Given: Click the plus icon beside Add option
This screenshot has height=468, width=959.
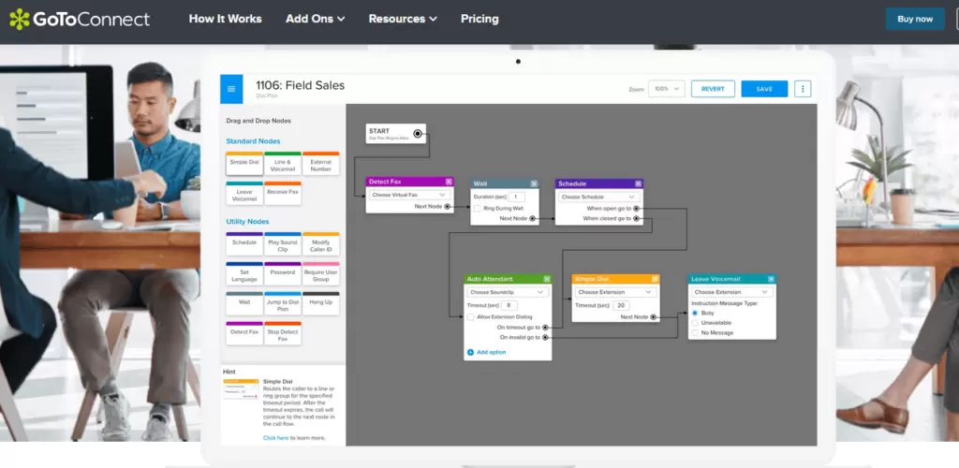Looking at the screenshot, I should point(470,353).
